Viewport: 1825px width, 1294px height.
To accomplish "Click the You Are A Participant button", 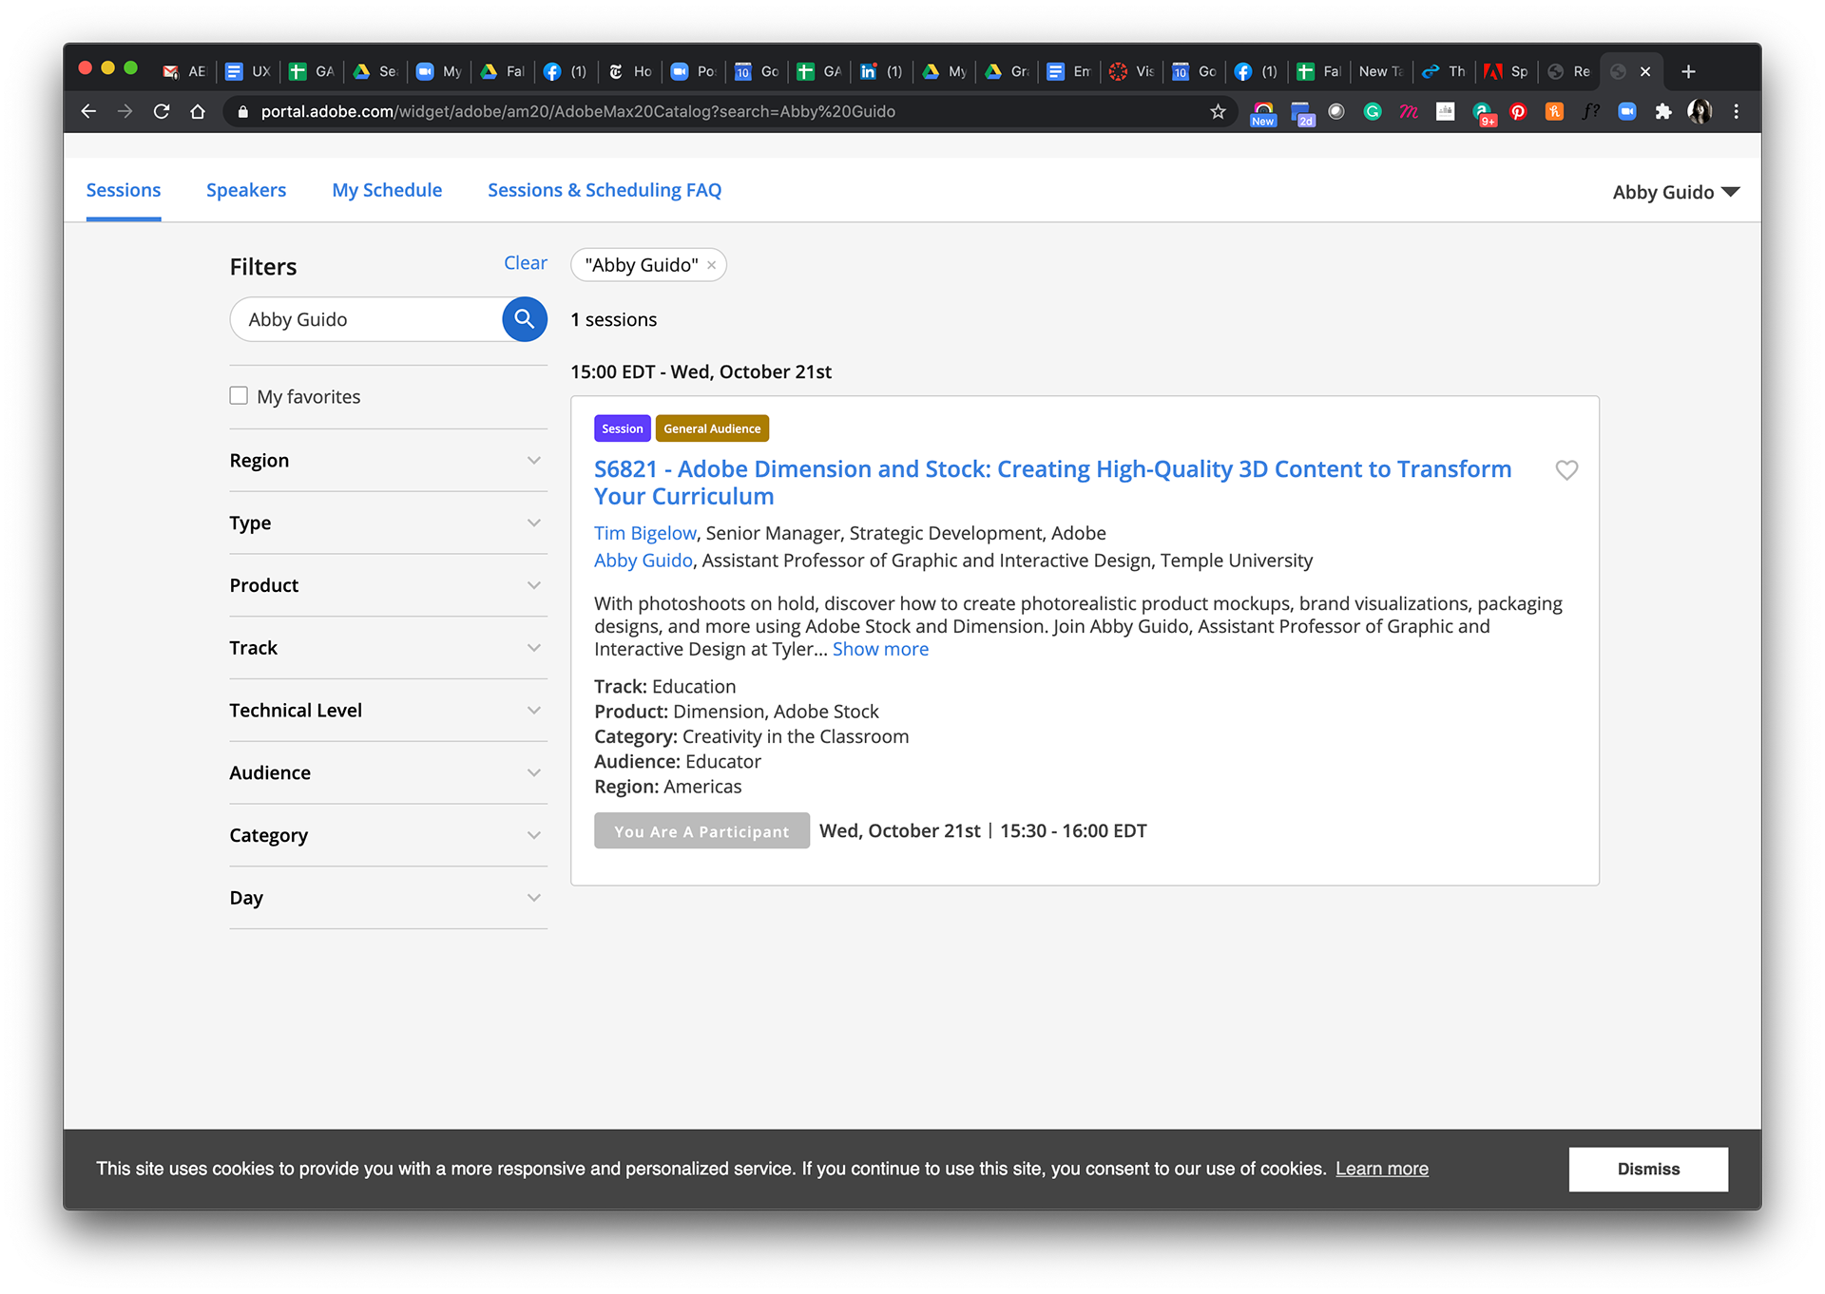I will (701, 830).
